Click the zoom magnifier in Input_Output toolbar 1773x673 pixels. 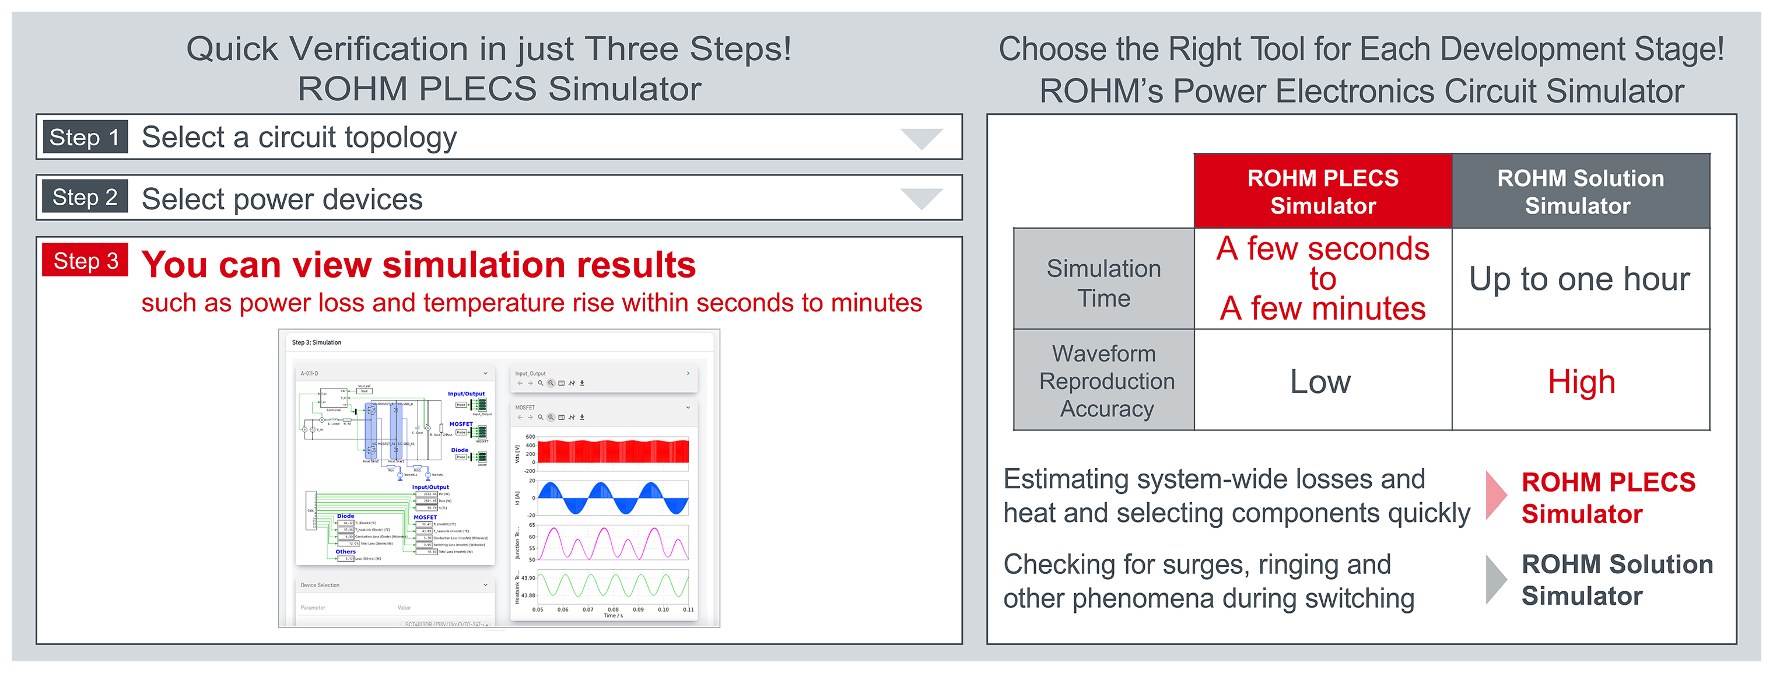pos(541,383)
